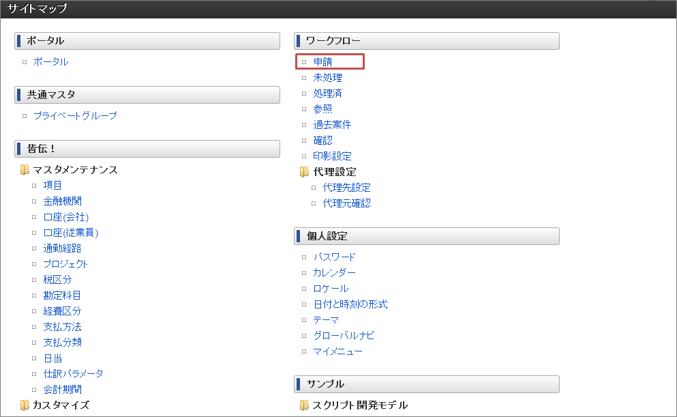Select the カスタマイズ tree folder label
Image resolution: width=677 pixels, height=417 pixels.
point(61,405)
